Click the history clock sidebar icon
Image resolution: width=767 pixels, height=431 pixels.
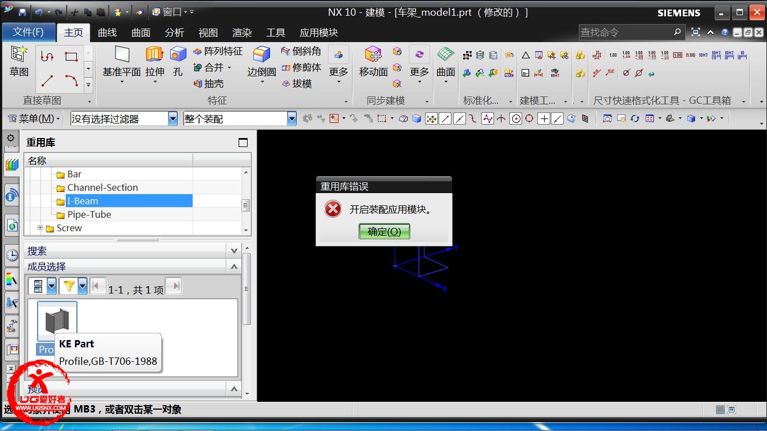click(x=11, y=255)
